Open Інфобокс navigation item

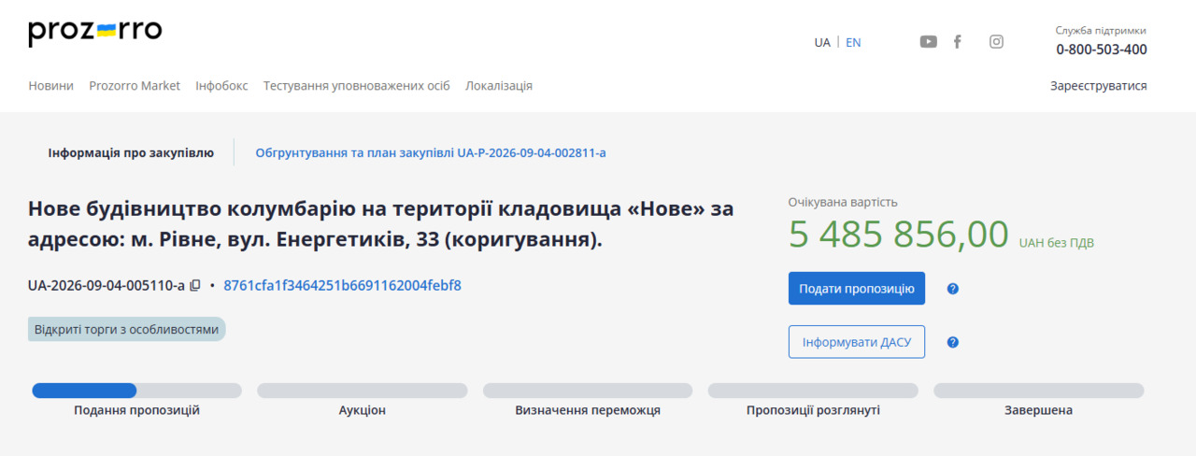tap(221, 85)
